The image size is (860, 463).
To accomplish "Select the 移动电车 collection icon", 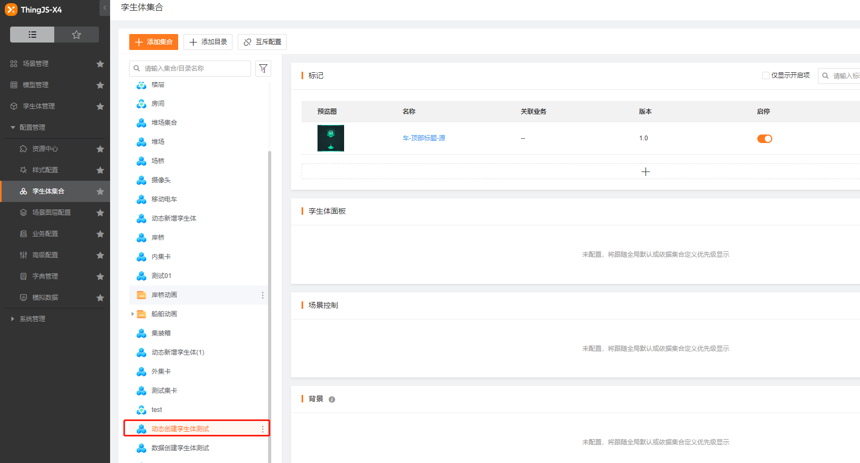I will [141, 199].
